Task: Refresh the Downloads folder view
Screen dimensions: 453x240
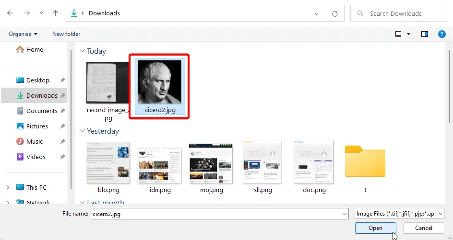Action: 335,13
